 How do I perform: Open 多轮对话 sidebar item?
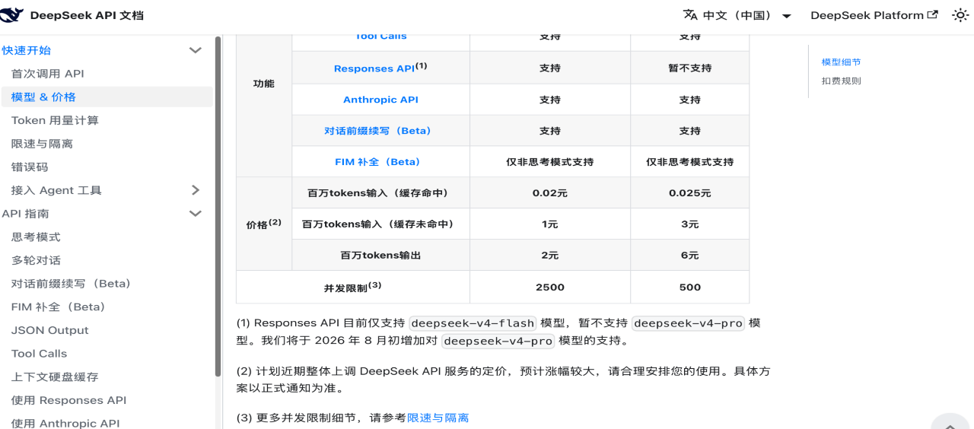(x=36, y=260)
